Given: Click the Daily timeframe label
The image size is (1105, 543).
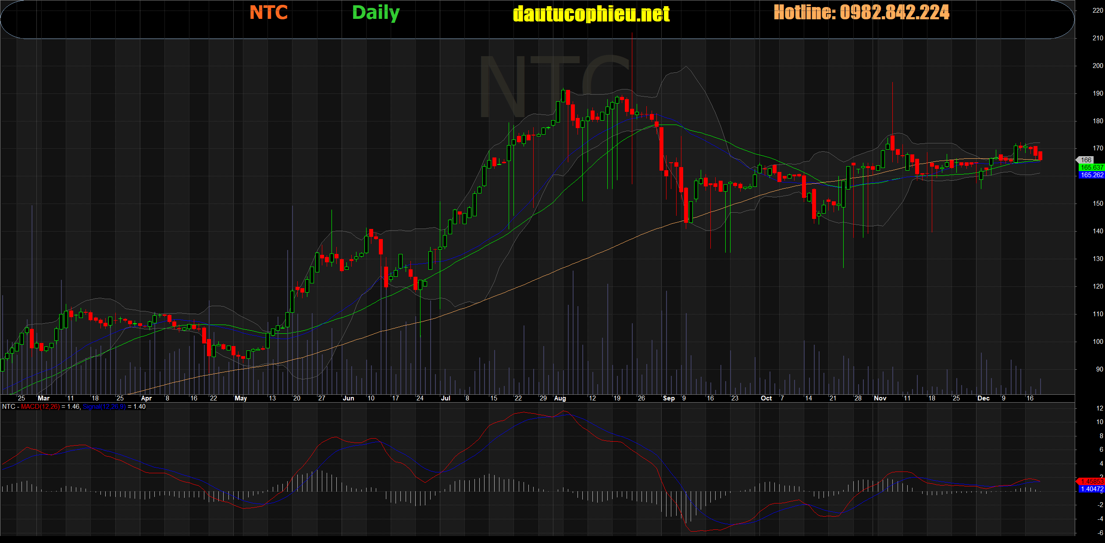Looking at the screenshot, I should (376, 13).
